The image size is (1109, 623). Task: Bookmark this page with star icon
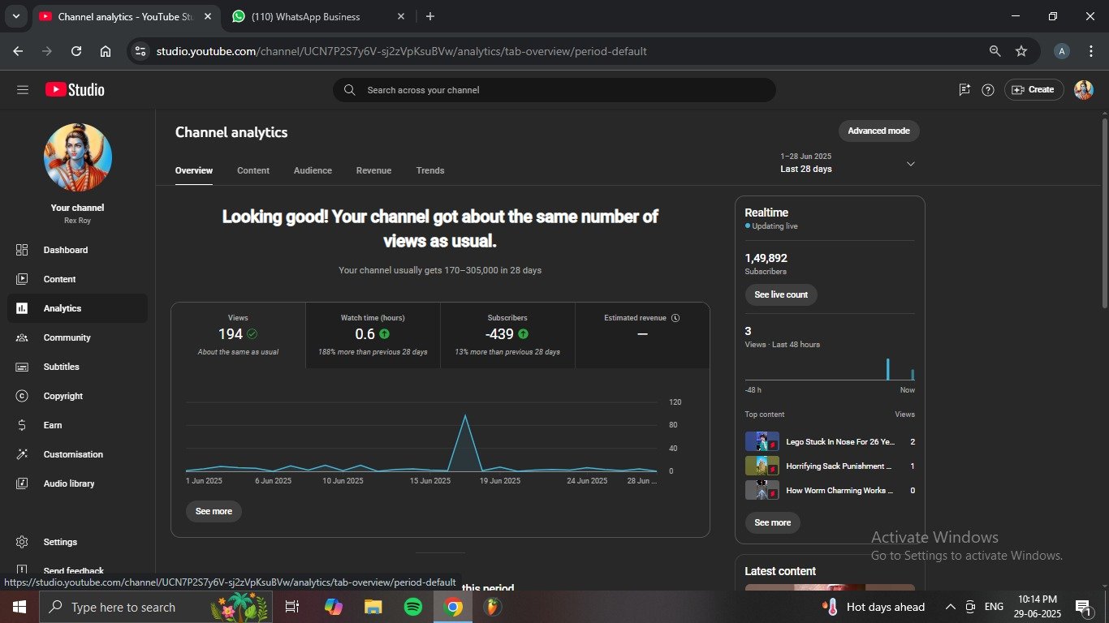pos(1021,51)
